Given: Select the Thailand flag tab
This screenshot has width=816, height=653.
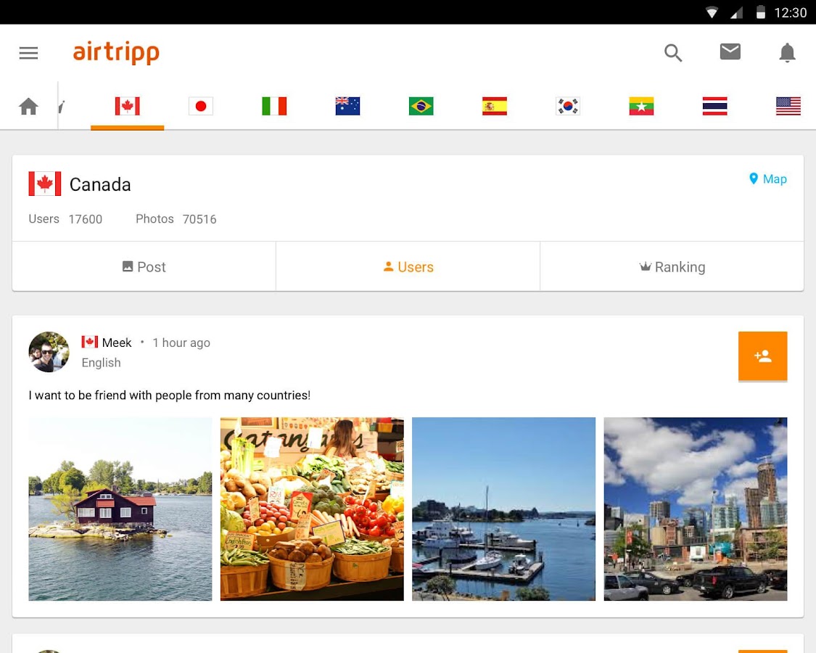Looking at the screenshot, I should [x=714, y=106].
